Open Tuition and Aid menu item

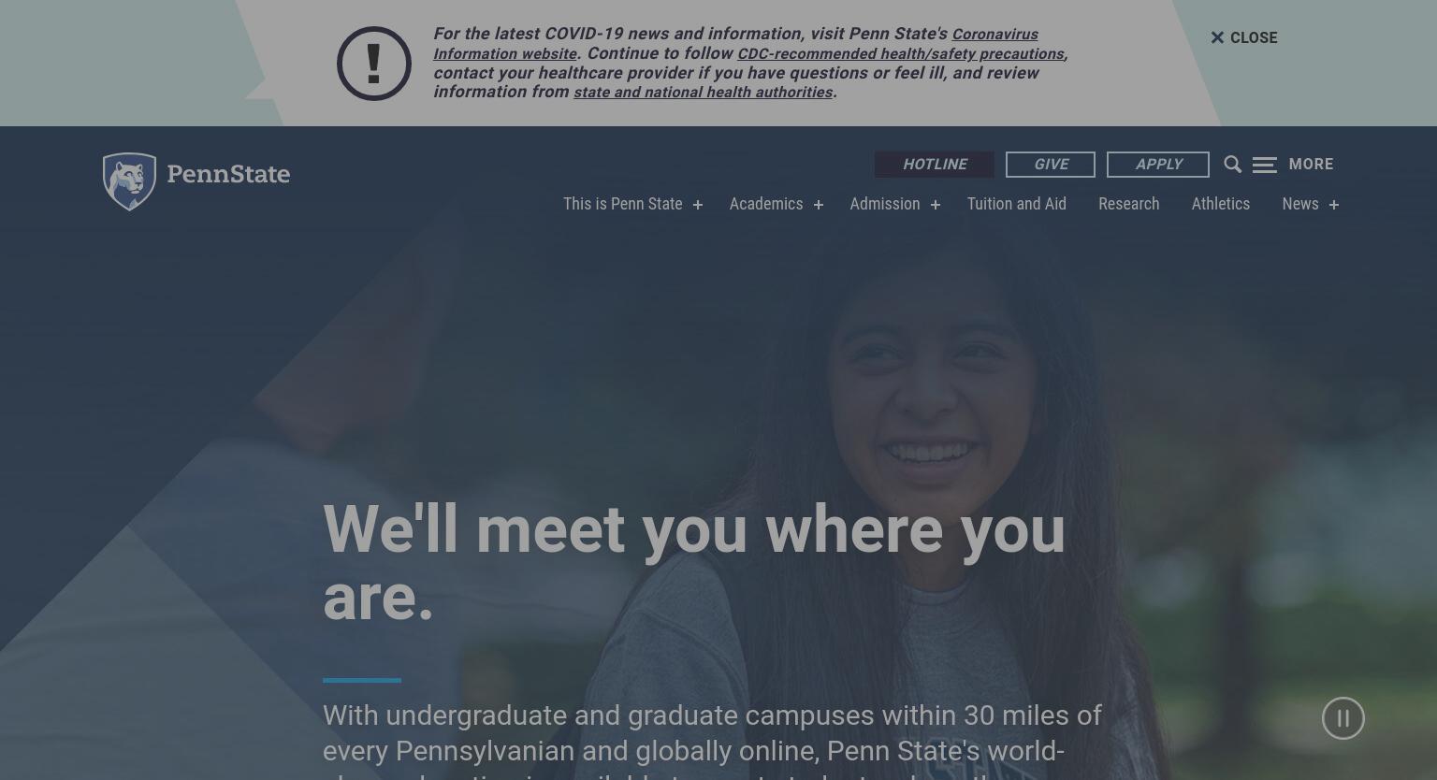pyautogui.click(x=1016, y=204)
